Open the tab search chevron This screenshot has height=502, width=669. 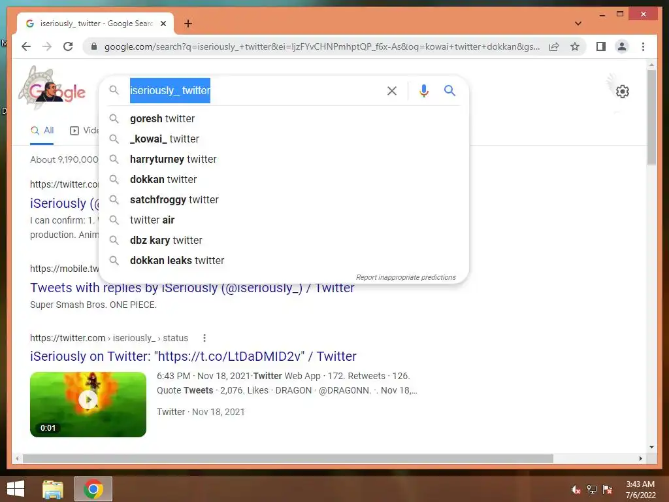pos(578,24)
